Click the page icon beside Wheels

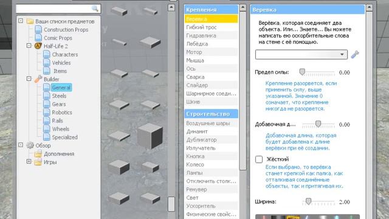47,129
